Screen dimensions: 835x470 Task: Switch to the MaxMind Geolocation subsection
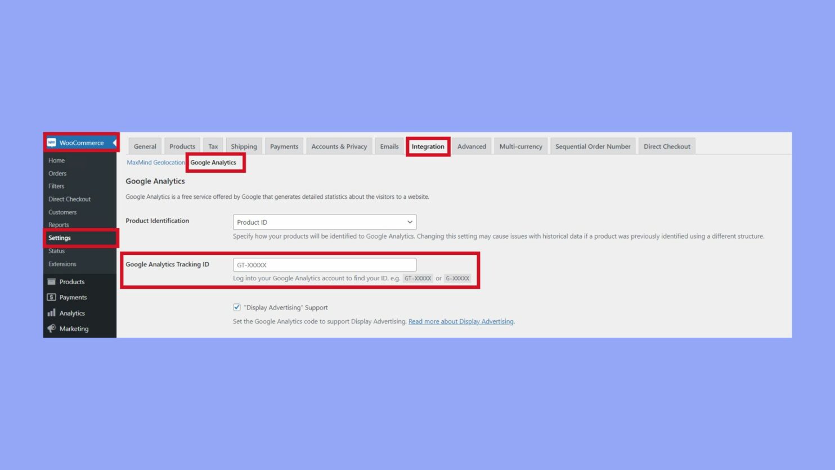[156, 162]
